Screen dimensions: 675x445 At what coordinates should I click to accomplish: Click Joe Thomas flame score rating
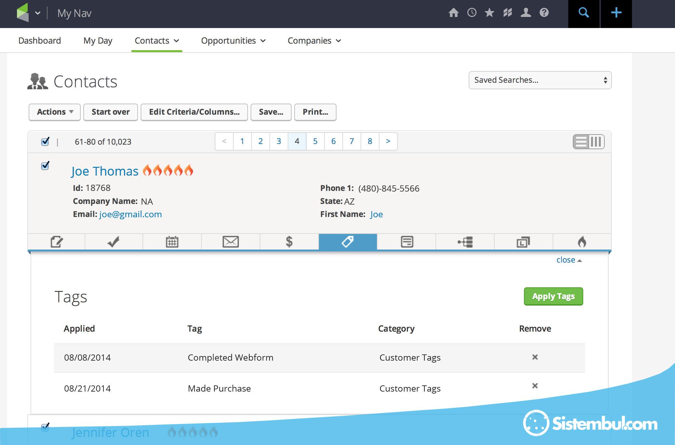tap(168, 170)
